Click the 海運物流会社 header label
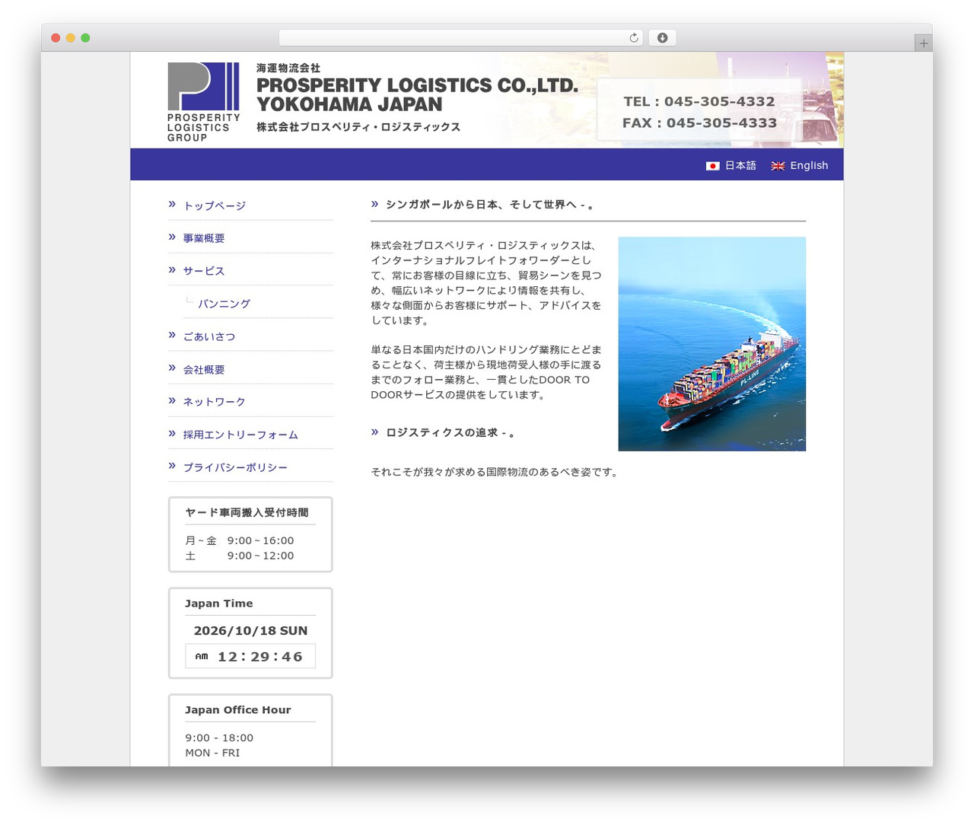The height and width of the screenshot is (825, 974). pyautogui.click(x=288, y=68)
